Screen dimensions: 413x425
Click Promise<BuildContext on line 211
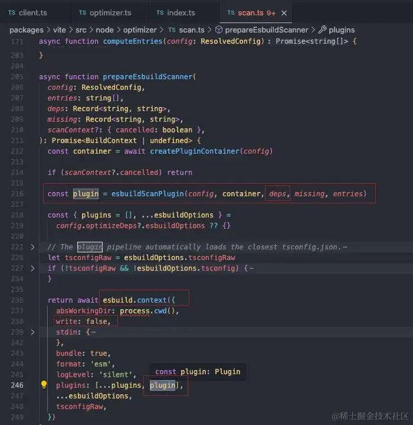[94, 141]
